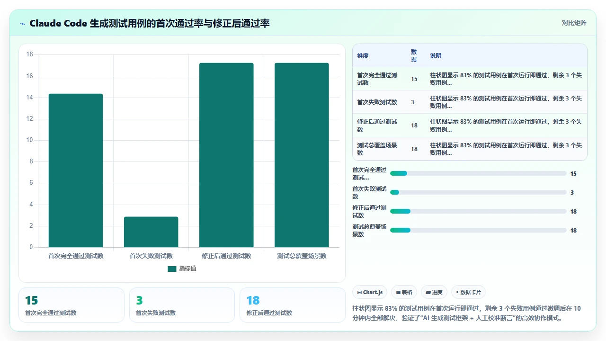
Task: Click the 测试总覆盖场景数 bar in chart
Action: pyautogui.click(x=302, y=155)
